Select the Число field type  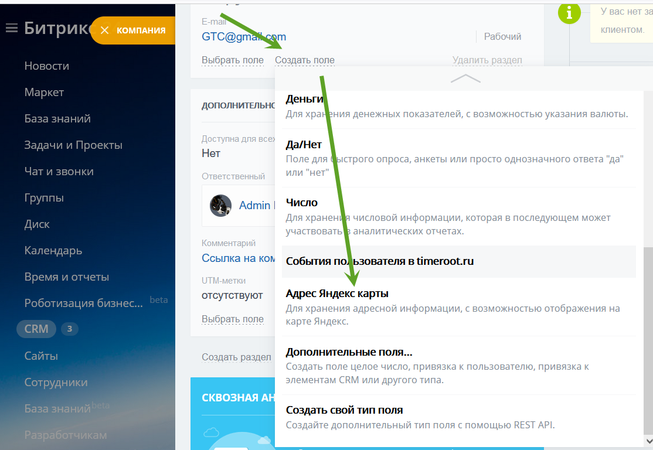[x=458, y=216]
